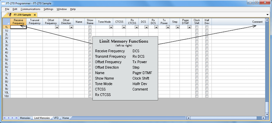Go to previous sheet tab arrow
The image size is (272, 123).
tap(9, 118)
